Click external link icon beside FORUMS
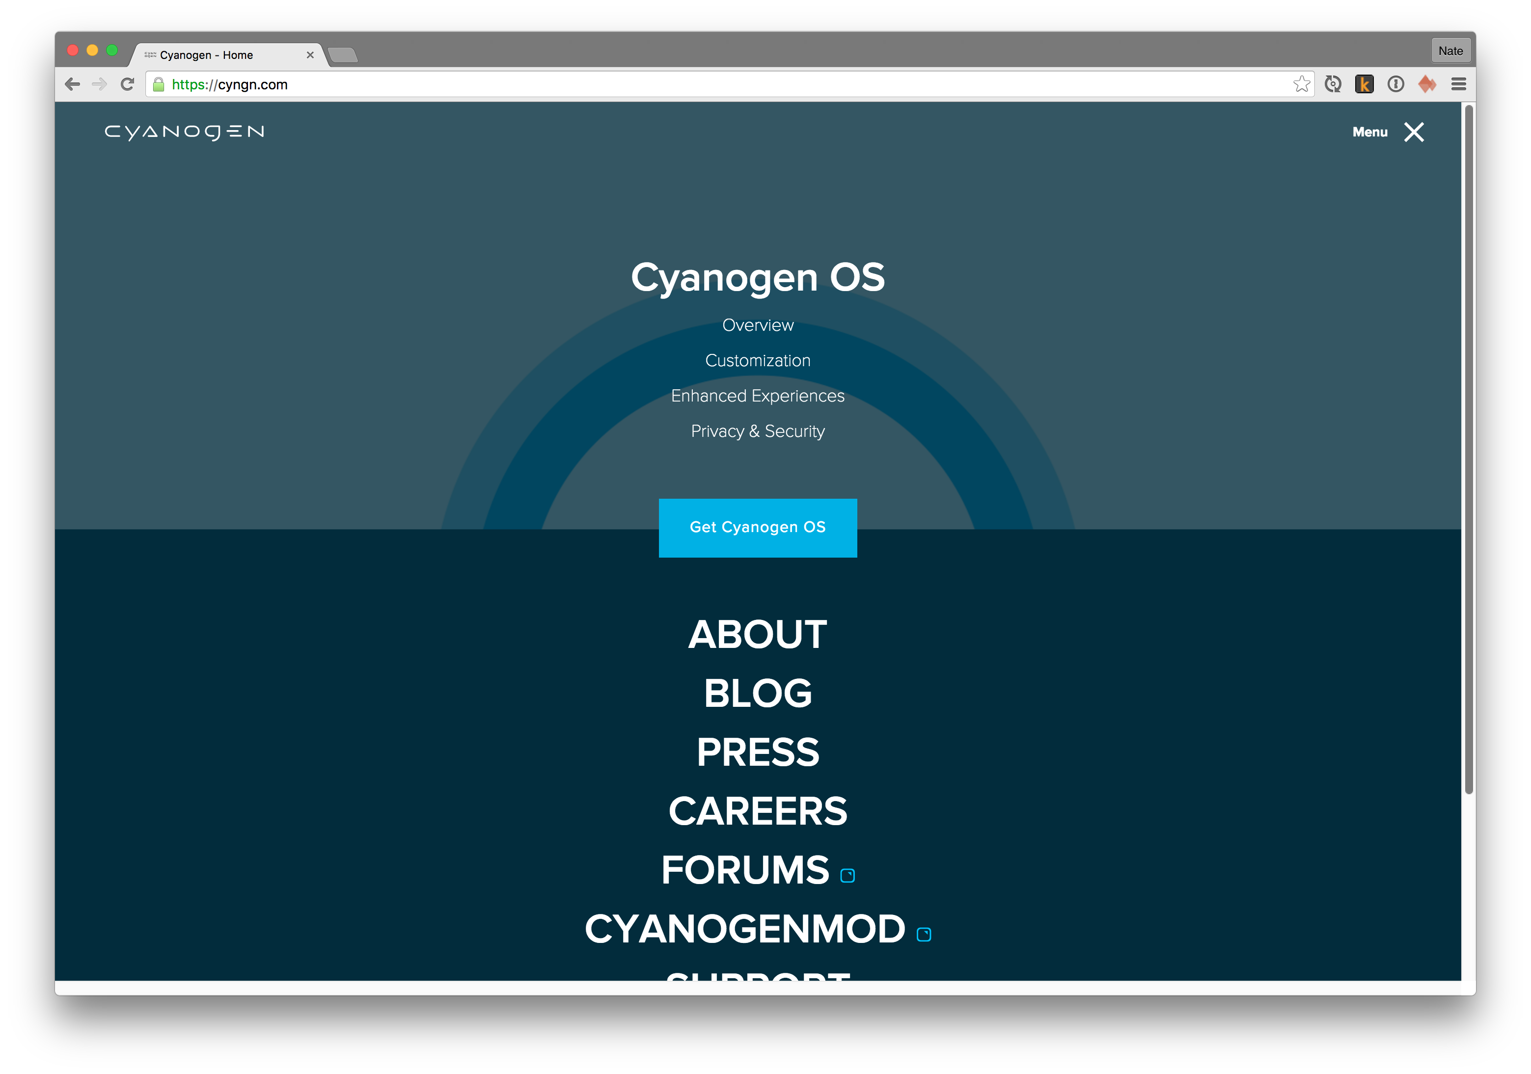This screenshot has height=1074, width=1531. (x=847, y=875)
